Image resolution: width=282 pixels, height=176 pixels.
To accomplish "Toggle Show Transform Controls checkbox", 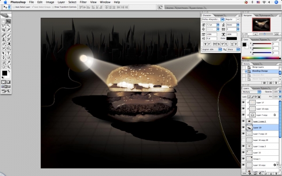I will [53, 7].
